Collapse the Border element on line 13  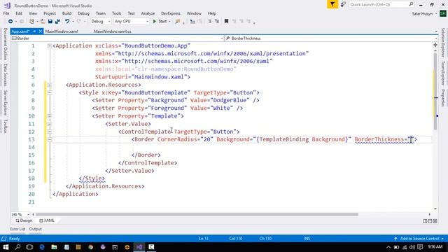(50, 139)
